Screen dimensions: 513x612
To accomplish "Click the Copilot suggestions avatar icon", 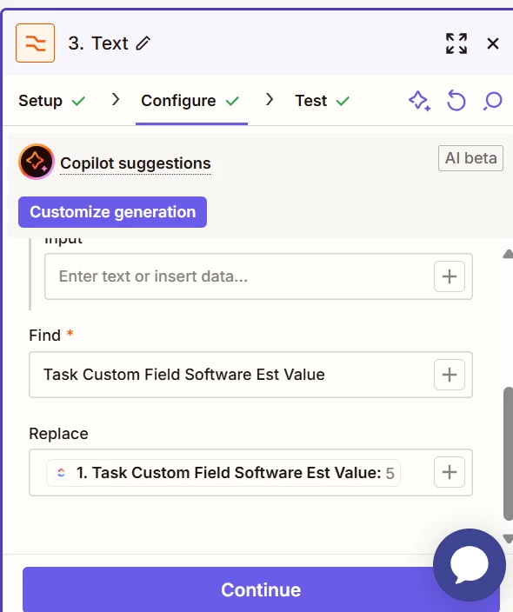I will 37,162.
